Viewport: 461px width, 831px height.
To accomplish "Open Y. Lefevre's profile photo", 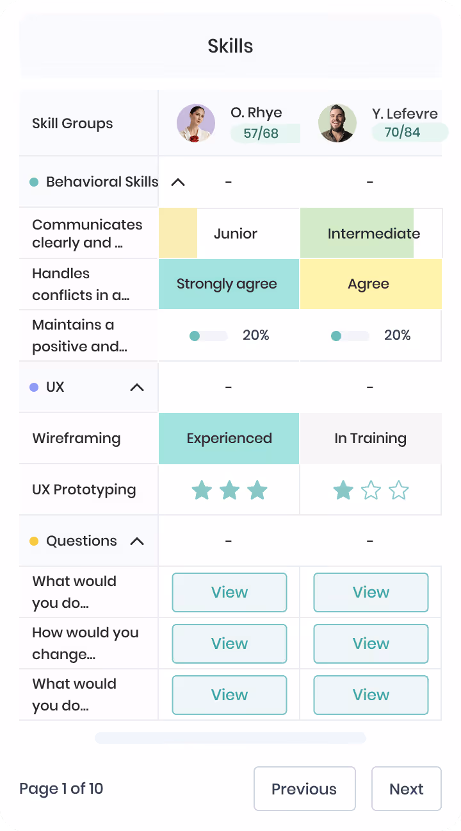I will tap(337, 123).
